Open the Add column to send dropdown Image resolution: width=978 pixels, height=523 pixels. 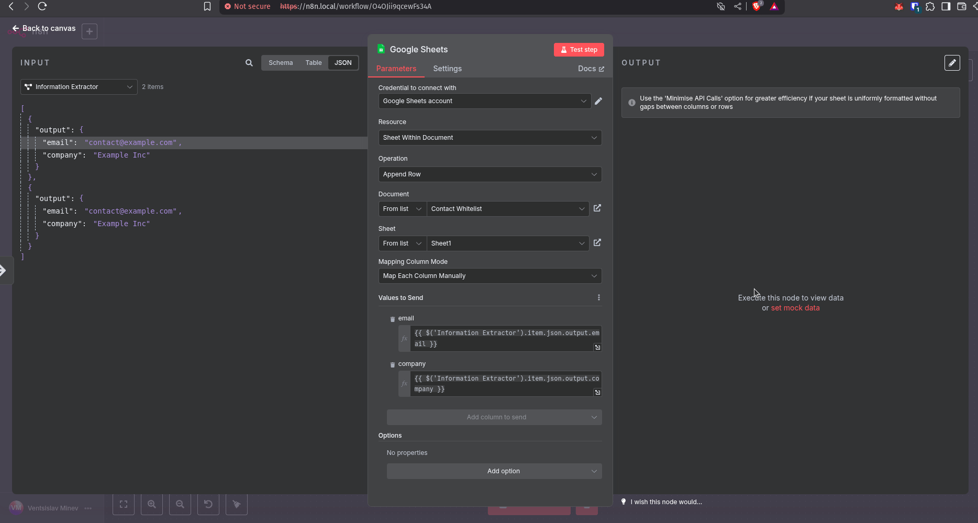pos(494,417)
